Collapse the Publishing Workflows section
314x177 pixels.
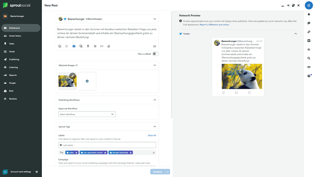[x=154, y=100]
